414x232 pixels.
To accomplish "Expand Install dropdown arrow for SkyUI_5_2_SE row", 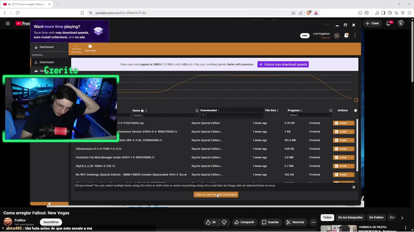I will (x=352, y=166).
